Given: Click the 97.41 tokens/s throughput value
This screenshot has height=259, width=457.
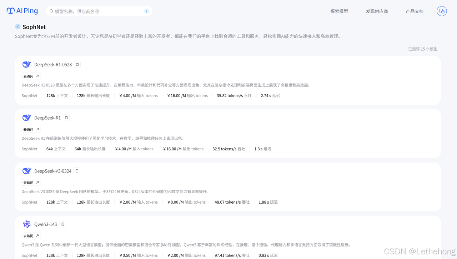Looking at the screenshot, I should (x=232, y=255).
